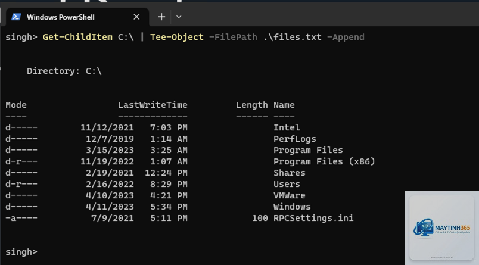Image resolution: width=479 pixels, height=265 pixels.
Task: Click the command pipe symbol
Action: point(142,38)
